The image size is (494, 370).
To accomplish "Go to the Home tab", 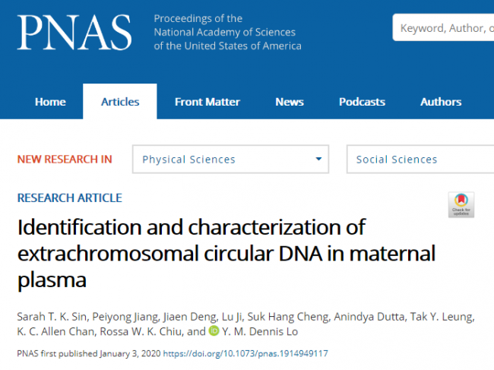I will point(50,102).
